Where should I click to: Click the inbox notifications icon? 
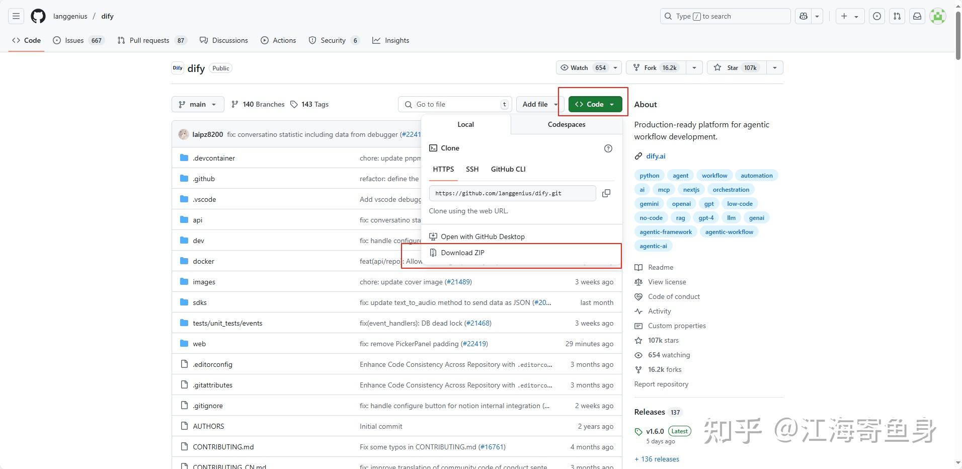[917, 16]
